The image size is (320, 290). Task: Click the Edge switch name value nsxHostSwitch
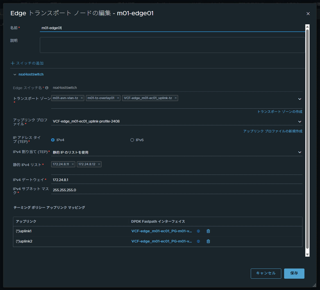pos(65,88)
